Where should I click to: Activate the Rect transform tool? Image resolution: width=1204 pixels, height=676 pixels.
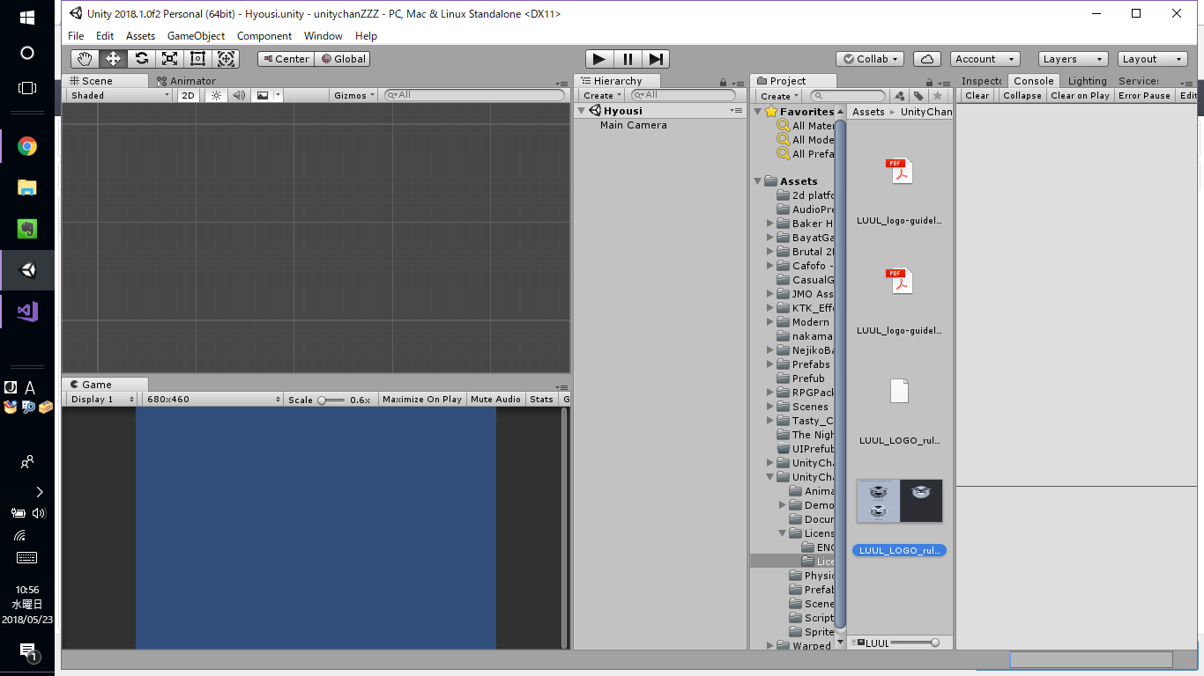coord(197,58)
